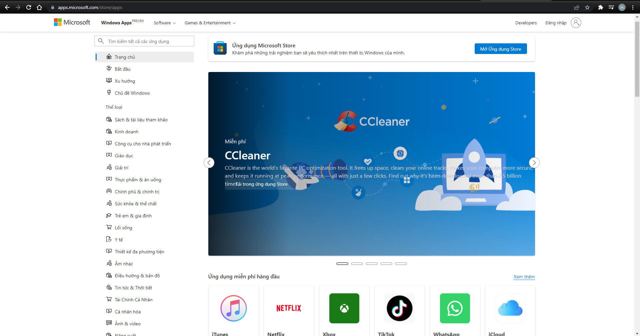Show next carousel slide arrow
640x336 pixels.
coord(534,162)
